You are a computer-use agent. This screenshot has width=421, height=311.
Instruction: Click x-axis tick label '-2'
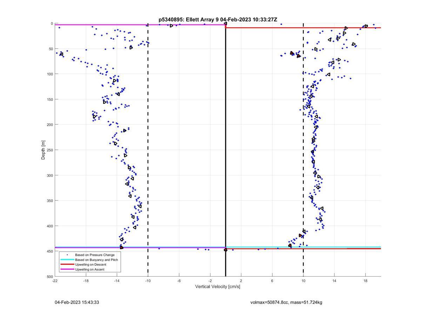click(210, 281)
